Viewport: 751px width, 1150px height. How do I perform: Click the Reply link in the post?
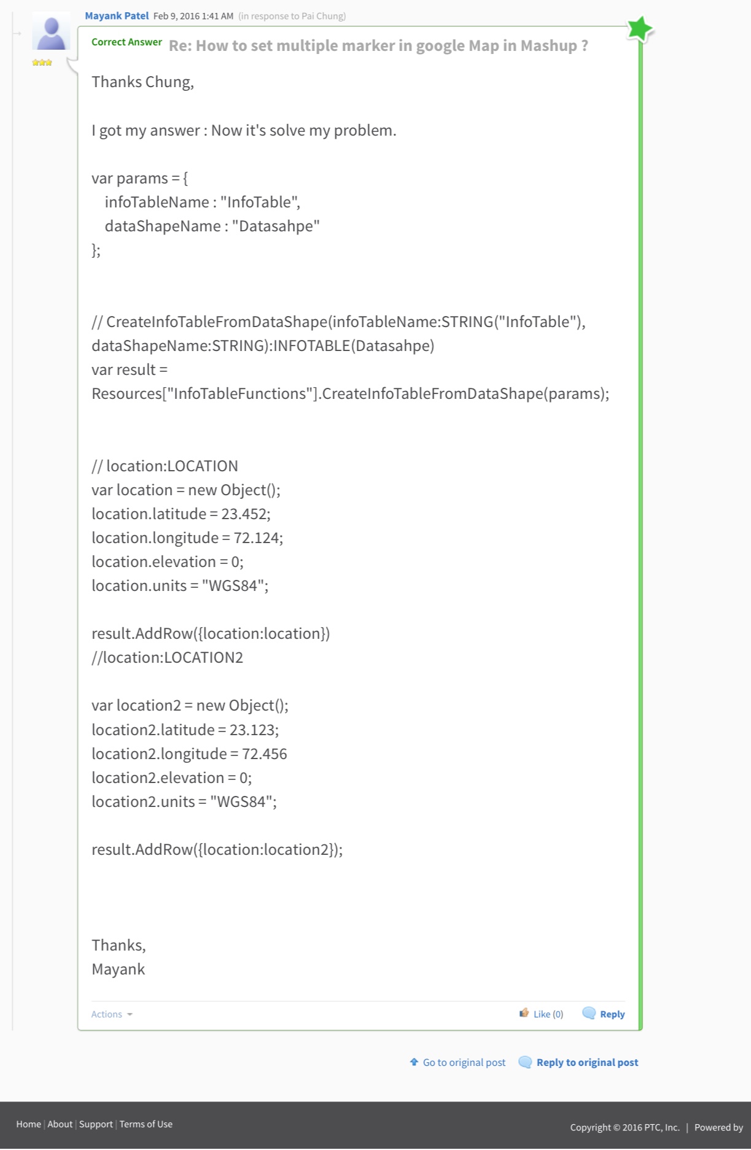612,1014
